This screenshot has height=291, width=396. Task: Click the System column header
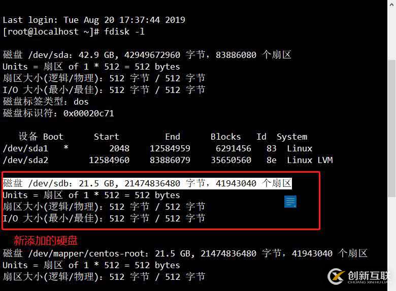tap(292, 137)
